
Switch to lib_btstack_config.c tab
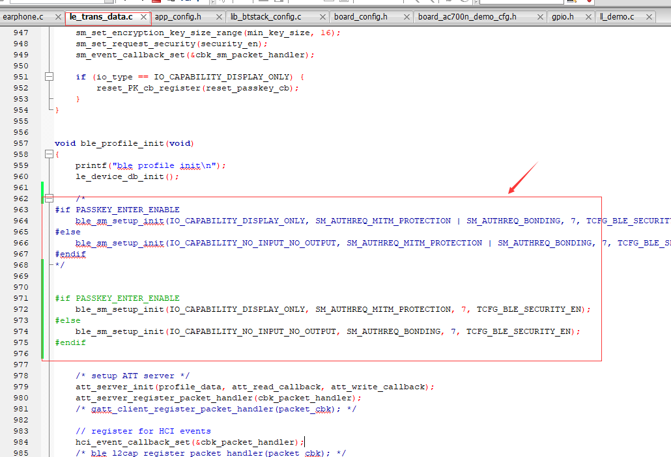click(x=266, y=17)
